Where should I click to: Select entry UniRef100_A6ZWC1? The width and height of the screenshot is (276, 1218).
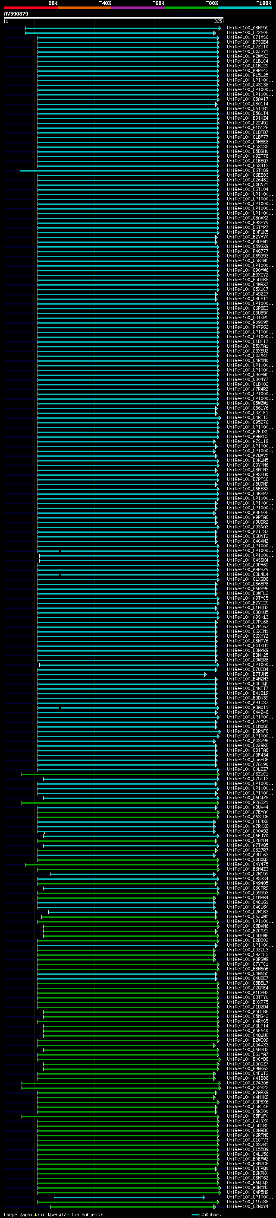tap(248, 774)
